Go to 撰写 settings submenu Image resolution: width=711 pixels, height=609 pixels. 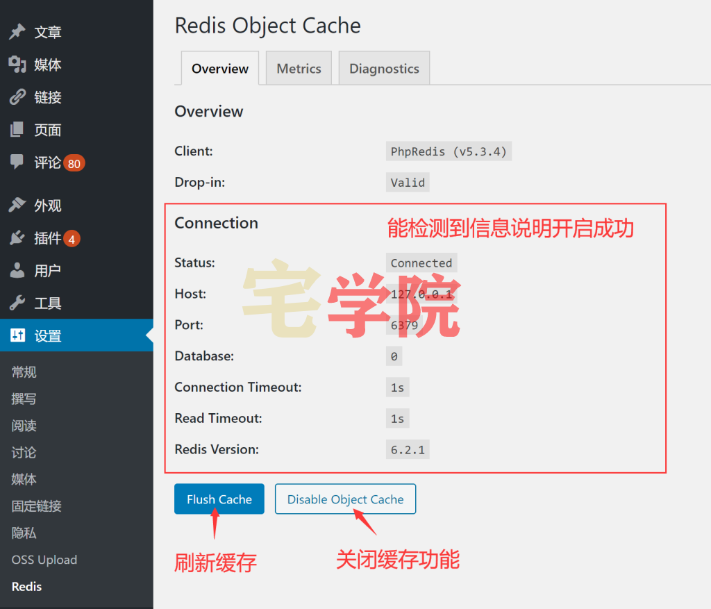24,399
